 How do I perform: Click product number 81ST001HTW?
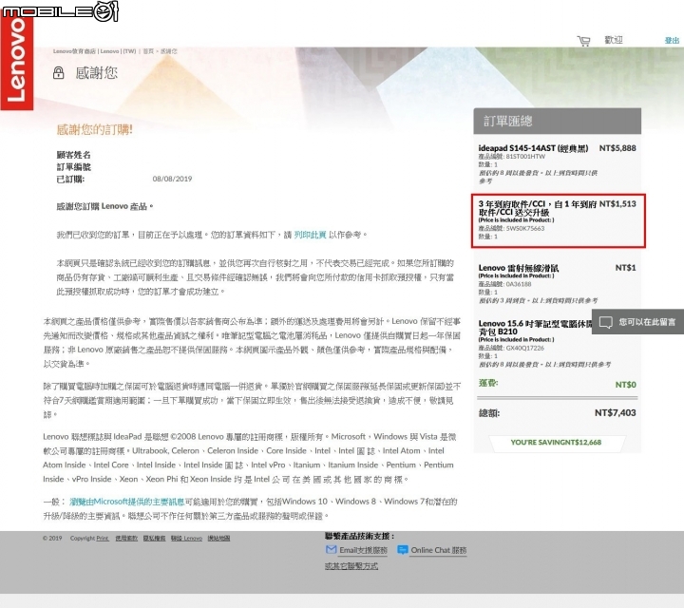(x=525, y=156)
